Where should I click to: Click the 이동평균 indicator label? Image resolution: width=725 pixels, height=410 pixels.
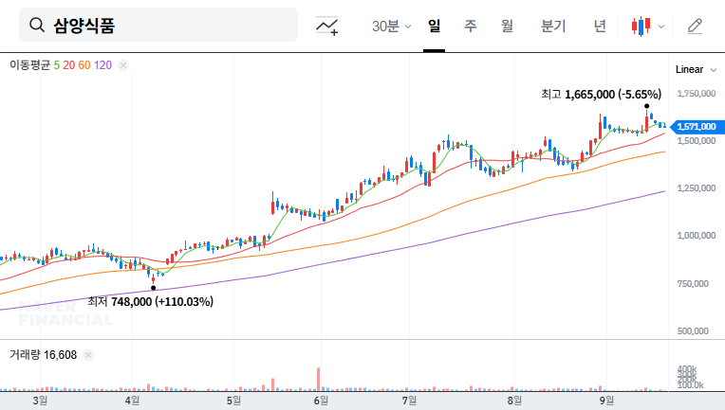(x=29, y=65)
